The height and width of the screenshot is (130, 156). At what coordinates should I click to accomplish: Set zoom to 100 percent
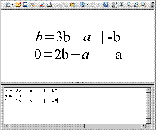[137, 5]
